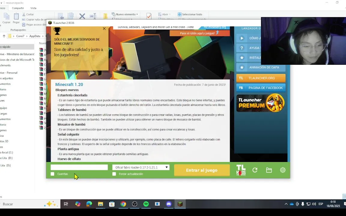The image size is (346, 216).
Task: Click the properties checkmark icon in Explorer
Action: [x=149, y=16]
